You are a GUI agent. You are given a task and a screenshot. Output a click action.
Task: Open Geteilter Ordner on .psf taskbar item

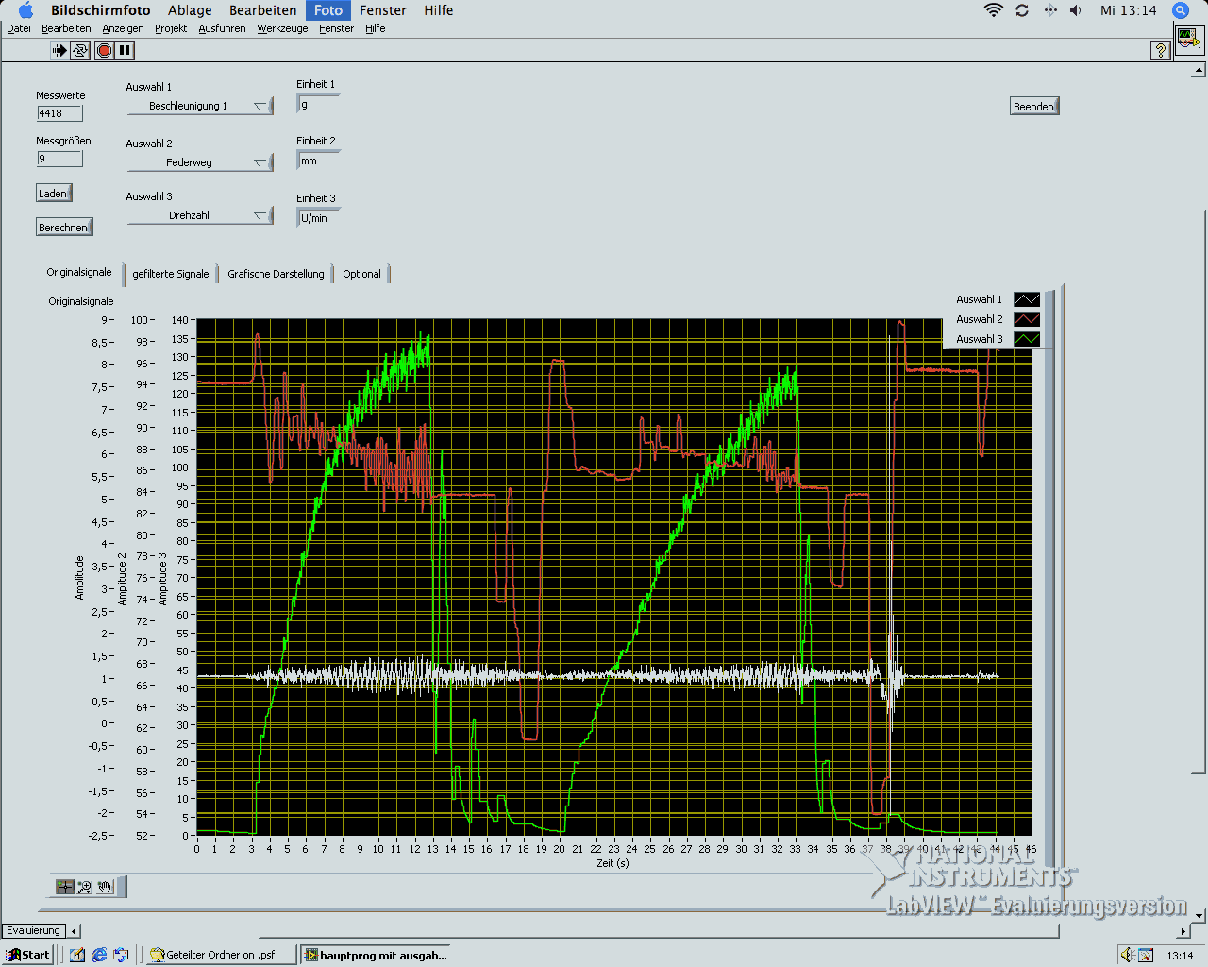(x=221, y=955)
